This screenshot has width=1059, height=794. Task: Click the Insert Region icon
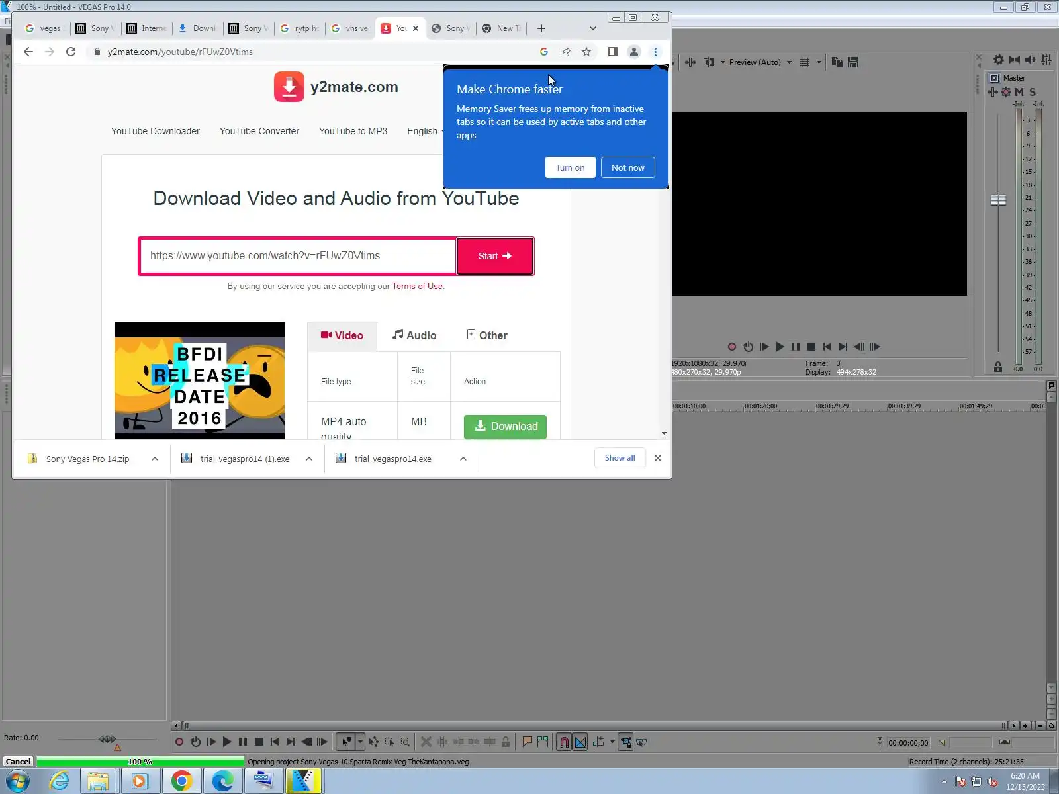543,742
